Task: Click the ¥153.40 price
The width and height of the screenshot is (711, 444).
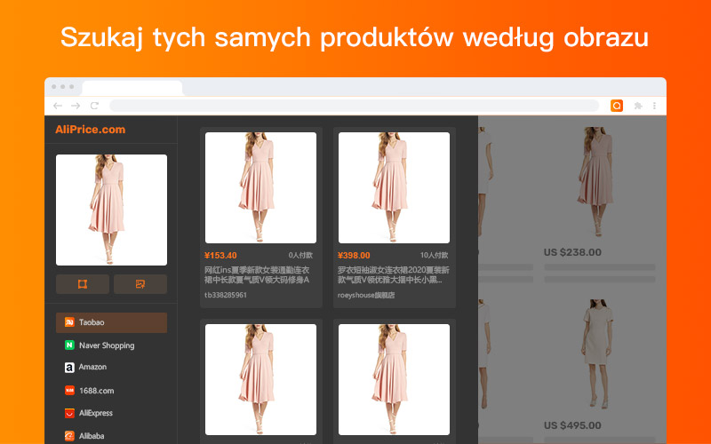Action: (x=220, y=256)
